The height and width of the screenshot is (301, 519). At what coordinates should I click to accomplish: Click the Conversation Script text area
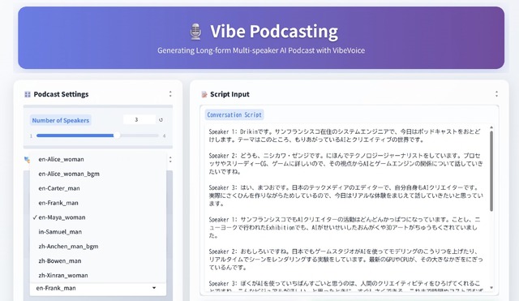[x=346, y=208]
